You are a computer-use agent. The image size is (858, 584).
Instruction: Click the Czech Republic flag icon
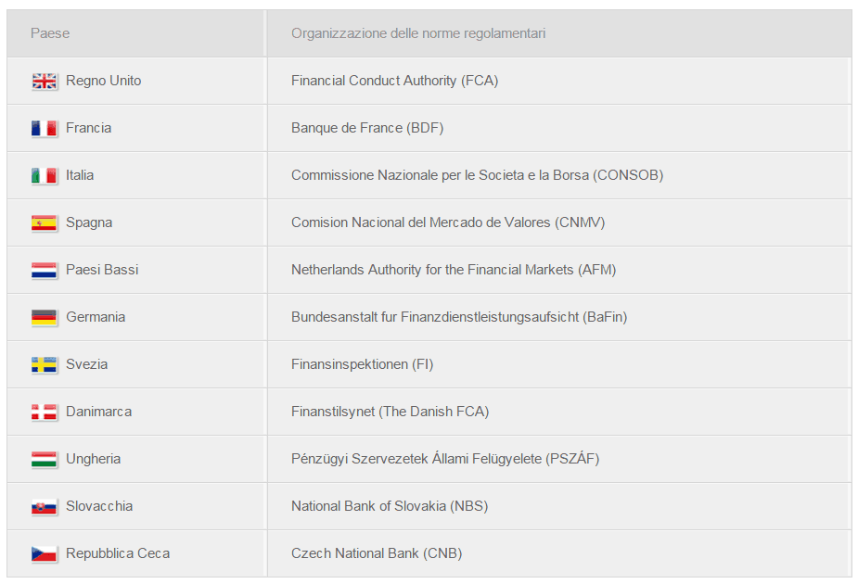coord(45,554)
